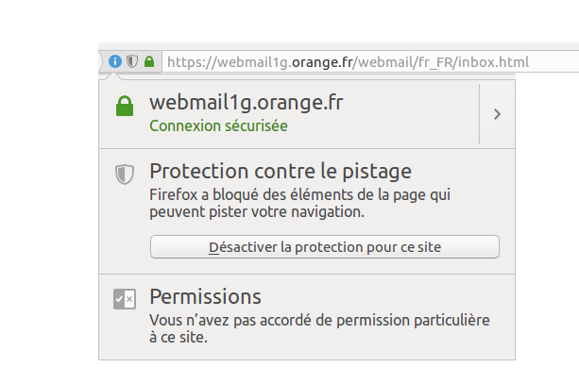579x384 pixels.
Task: Expand connection details with the right chevron
Action: point(497,114)
